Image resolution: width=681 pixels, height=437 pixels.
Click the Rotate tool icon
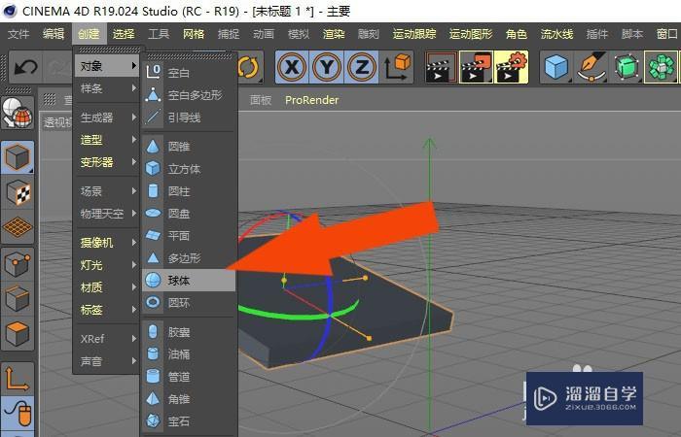click(248, 67)
